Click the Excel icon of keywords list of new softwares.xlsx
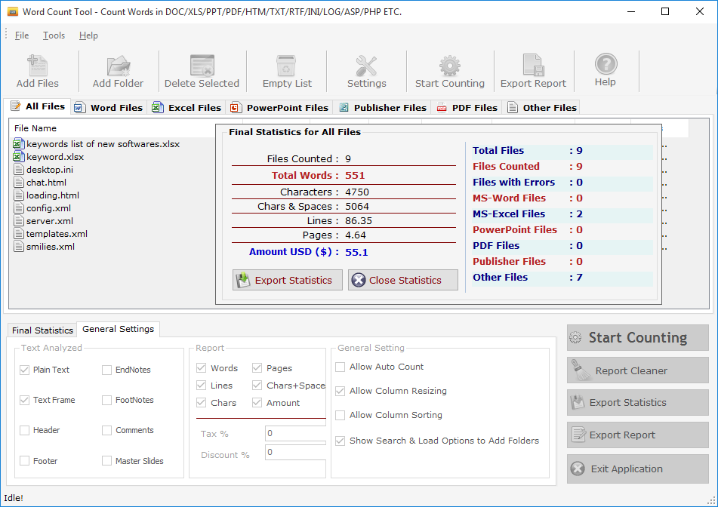 click(18, 144)
